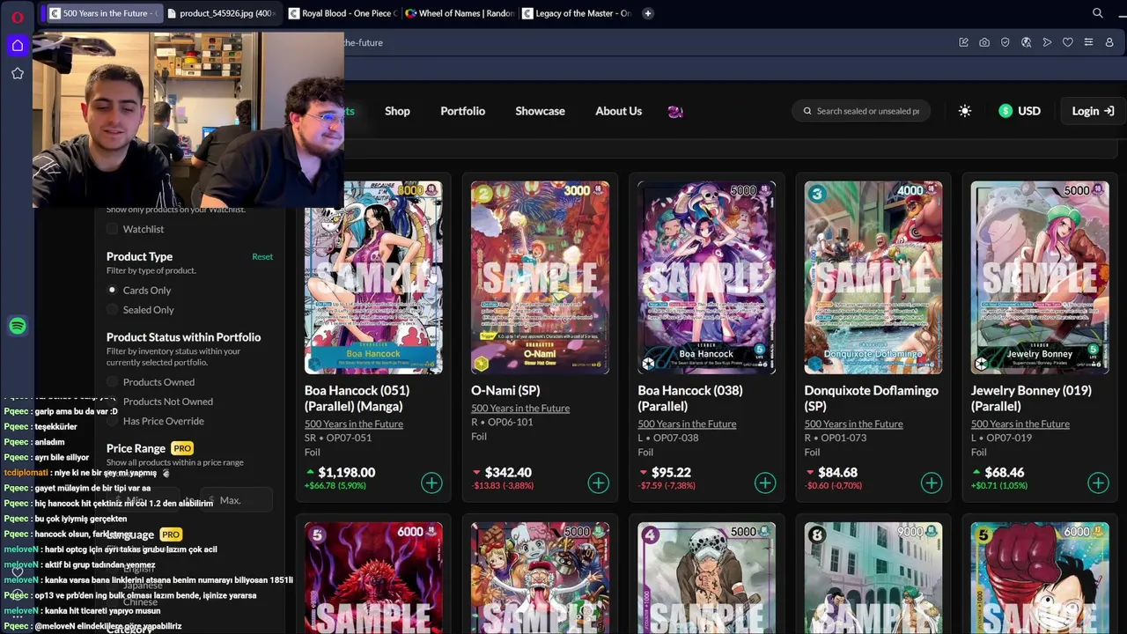Select the Cards Only radio option
The height and width of the screenshot is (634, 1127).
click(x=112, y=290)
